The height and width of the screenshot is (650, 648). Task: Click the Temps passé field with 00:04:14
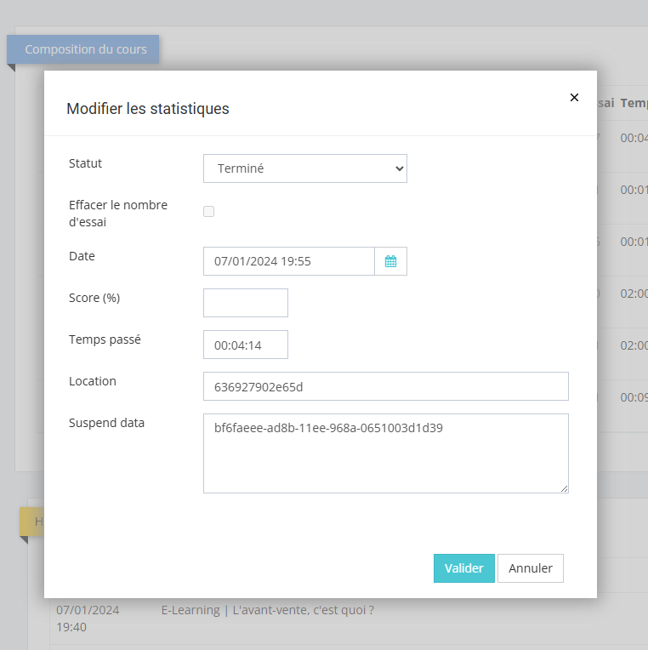pyautogui.click(x=246, y=345)
